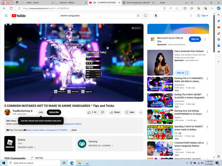Viewport: 222px width, 166px height.
Task: Show hidden system tray icons
Action: click(x=187, y=163)
